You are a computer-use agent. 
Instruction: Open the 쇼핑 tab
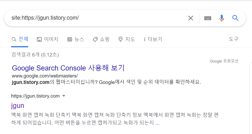pos(101,39)
